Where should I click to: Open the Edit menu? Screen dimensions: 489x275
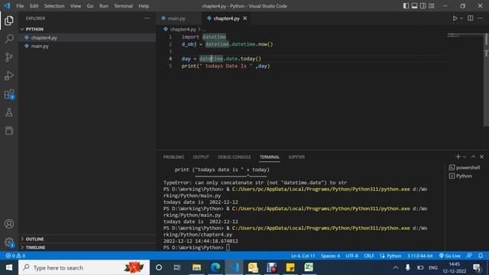tap(34, 6)
